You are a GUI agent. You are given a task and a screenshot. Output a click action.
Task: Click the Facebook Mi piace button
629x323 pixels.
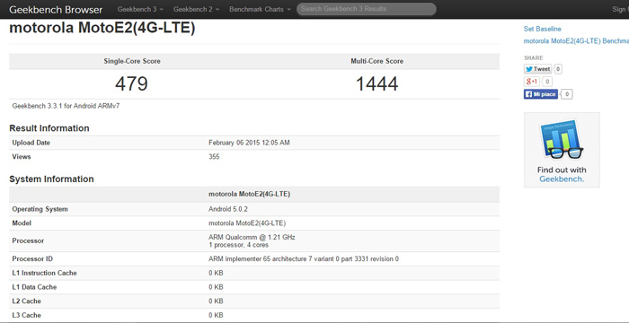click(540, 94)
